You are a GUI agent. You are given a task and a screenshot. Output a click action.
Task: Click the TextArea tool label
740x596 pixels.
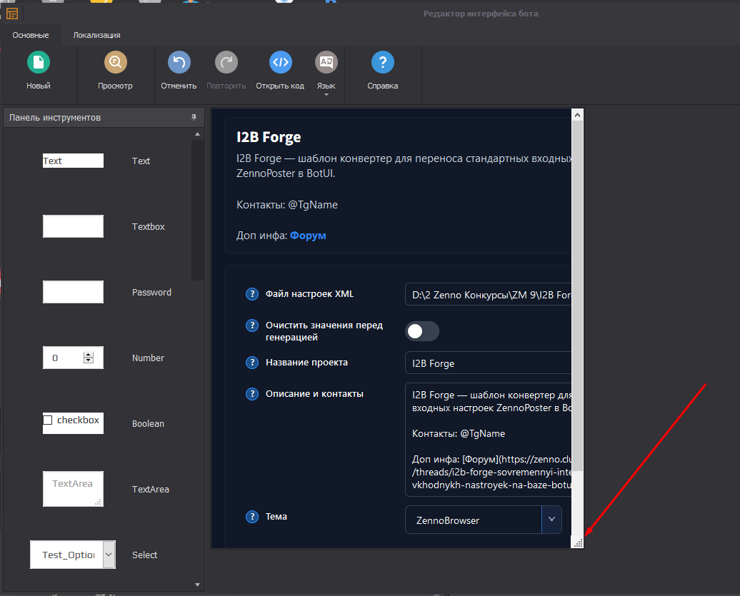151,490
